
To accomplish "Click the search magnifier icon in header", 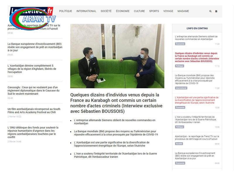I will point(210,11).
